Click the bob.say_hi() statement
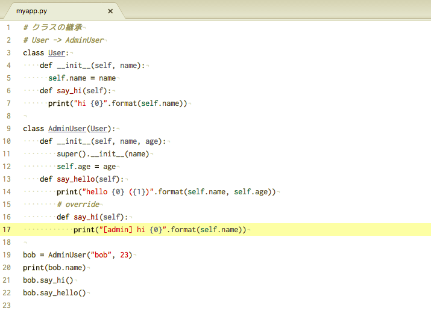Viewport: 431px width, 314px height. click(48, 280)
